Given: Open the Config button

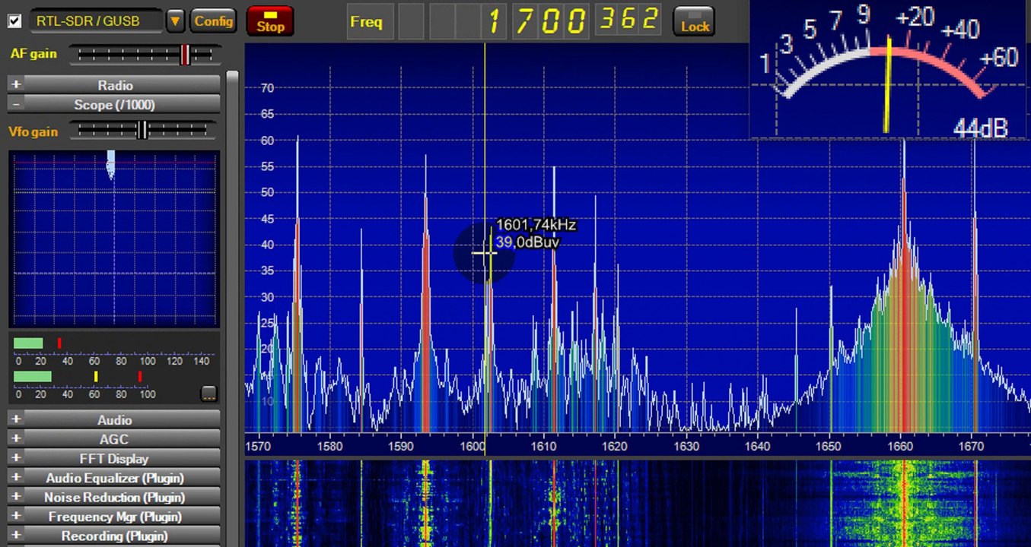Looking at the screenshot, I should [x=214, y=21].
